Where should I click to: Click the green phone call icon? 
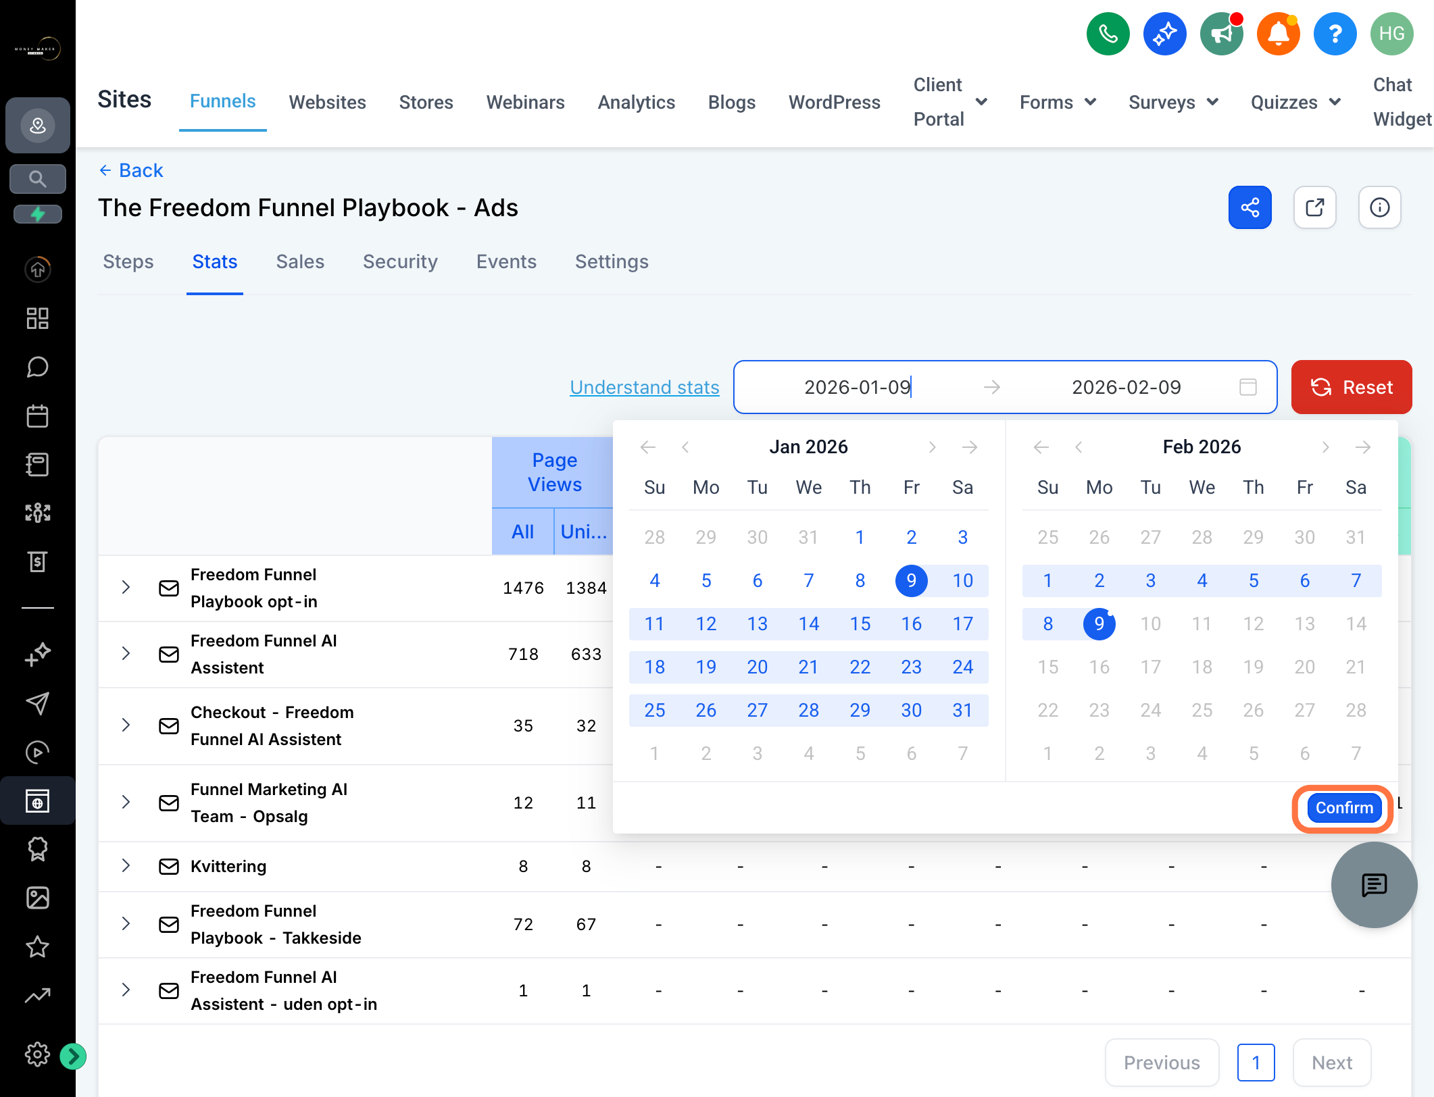point(1108,34)
